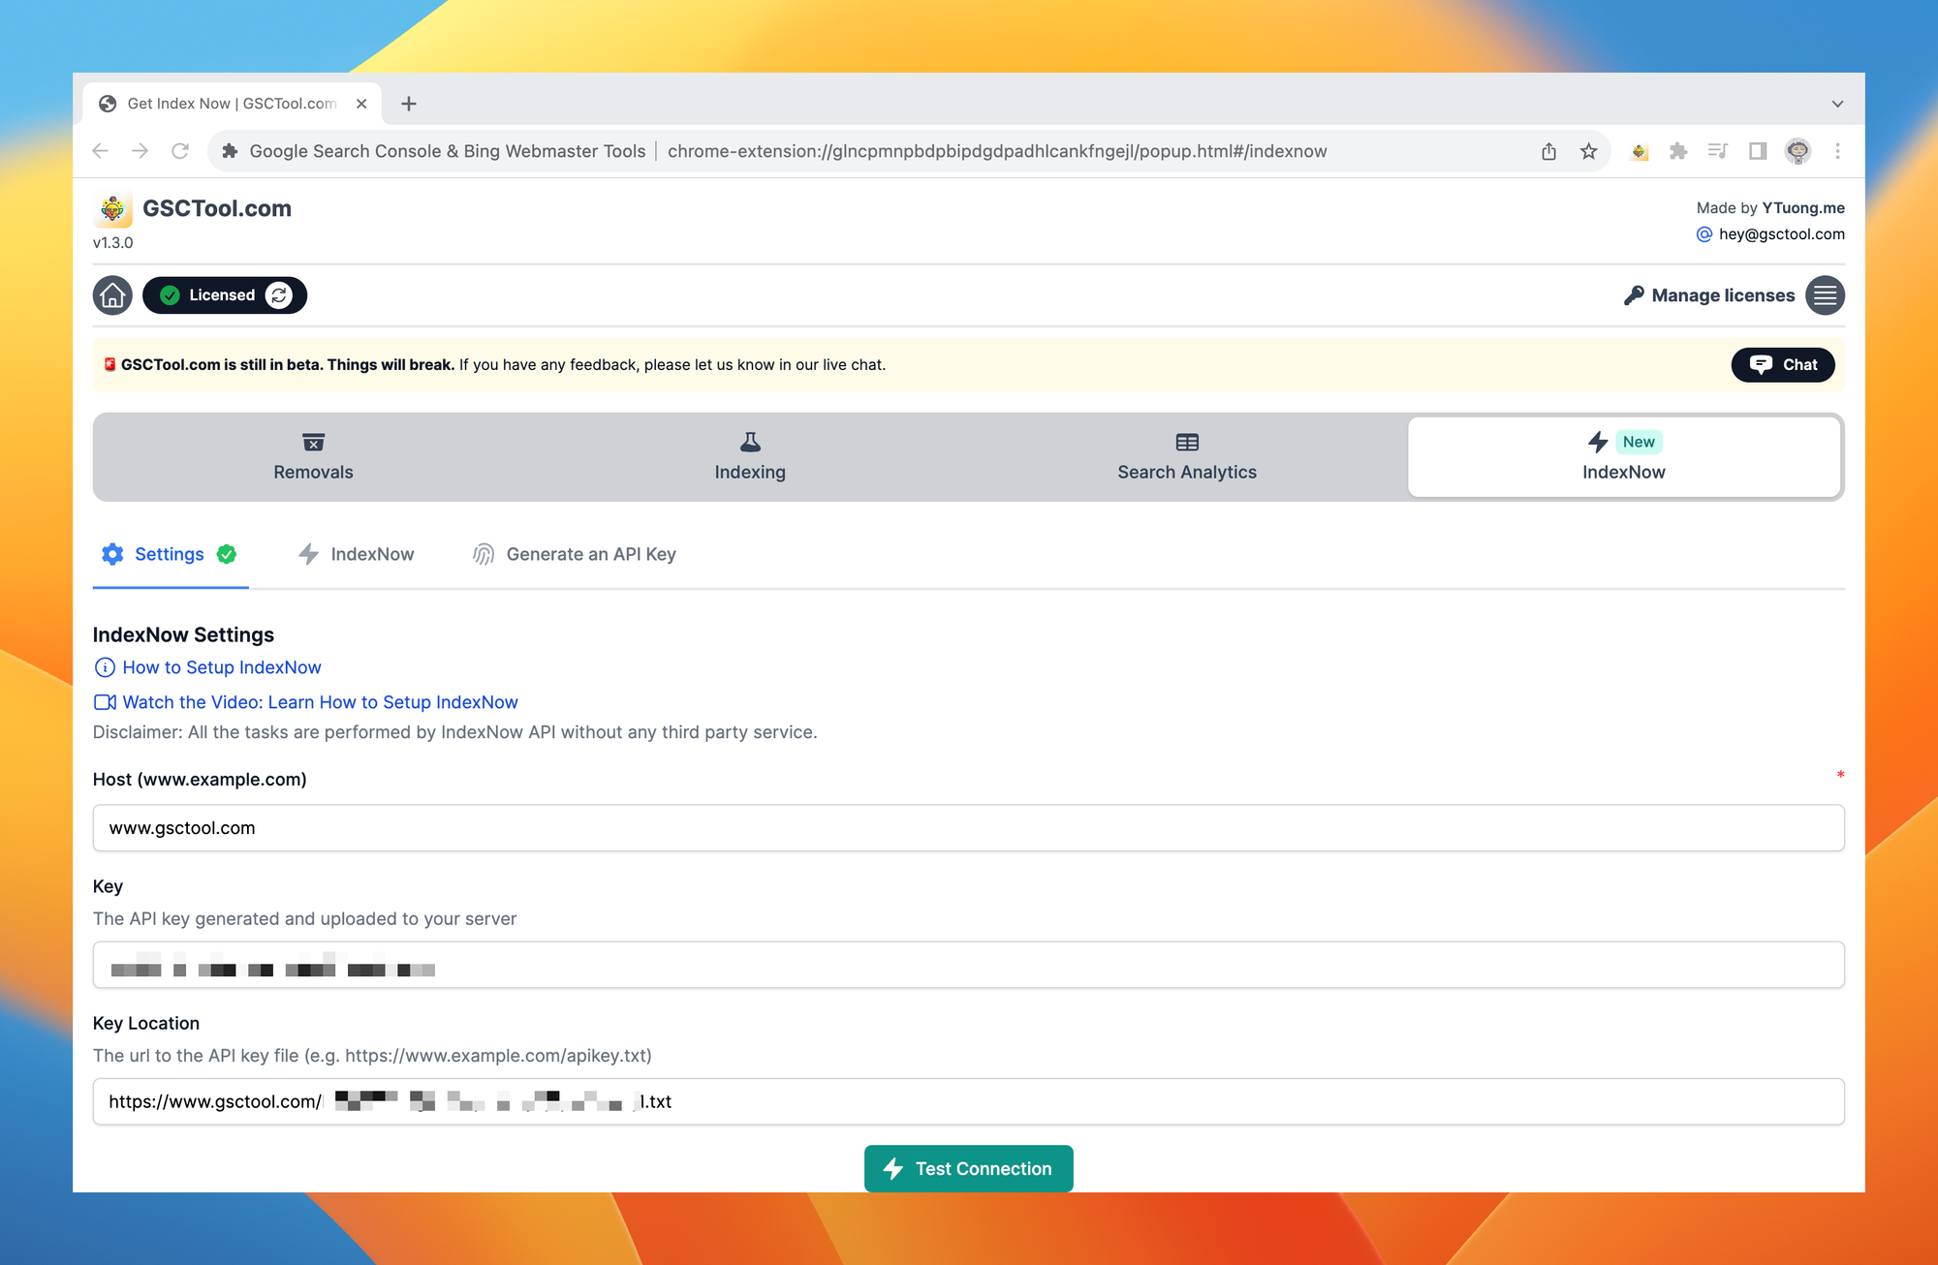Click the Test Connection button
This screenshot has width=1938, height=1265.
969,1169
